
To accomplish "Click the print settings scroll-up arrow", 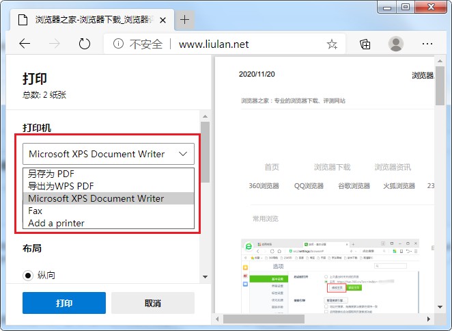I will click(206, 116).
